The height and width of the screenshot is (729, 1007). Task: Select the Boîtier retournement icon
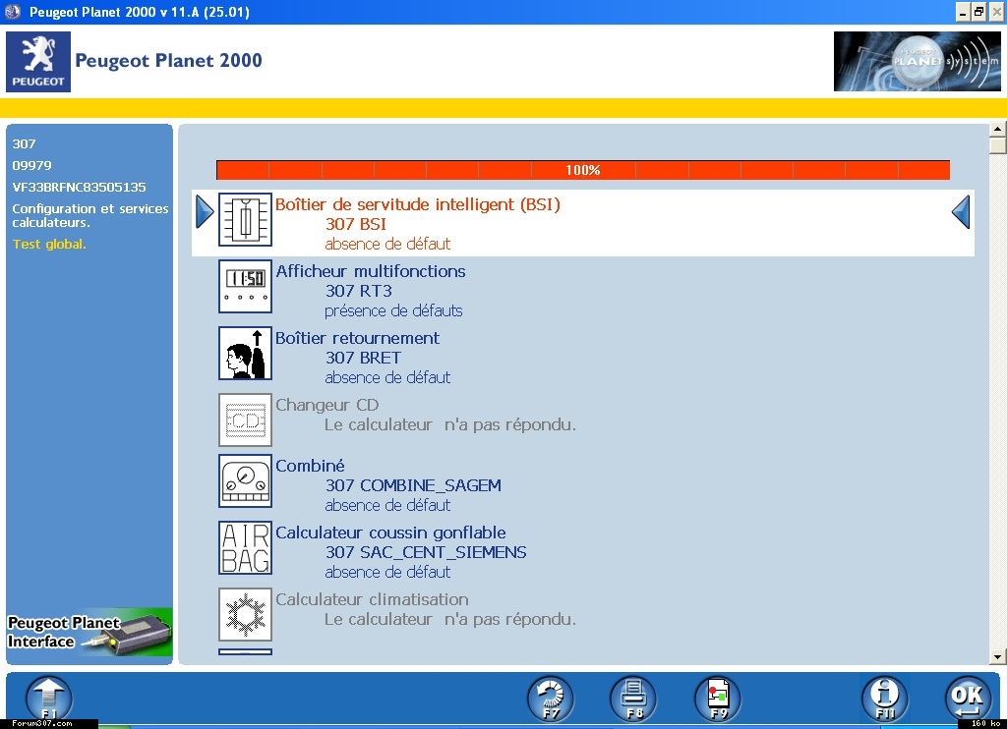pos(245,353)
